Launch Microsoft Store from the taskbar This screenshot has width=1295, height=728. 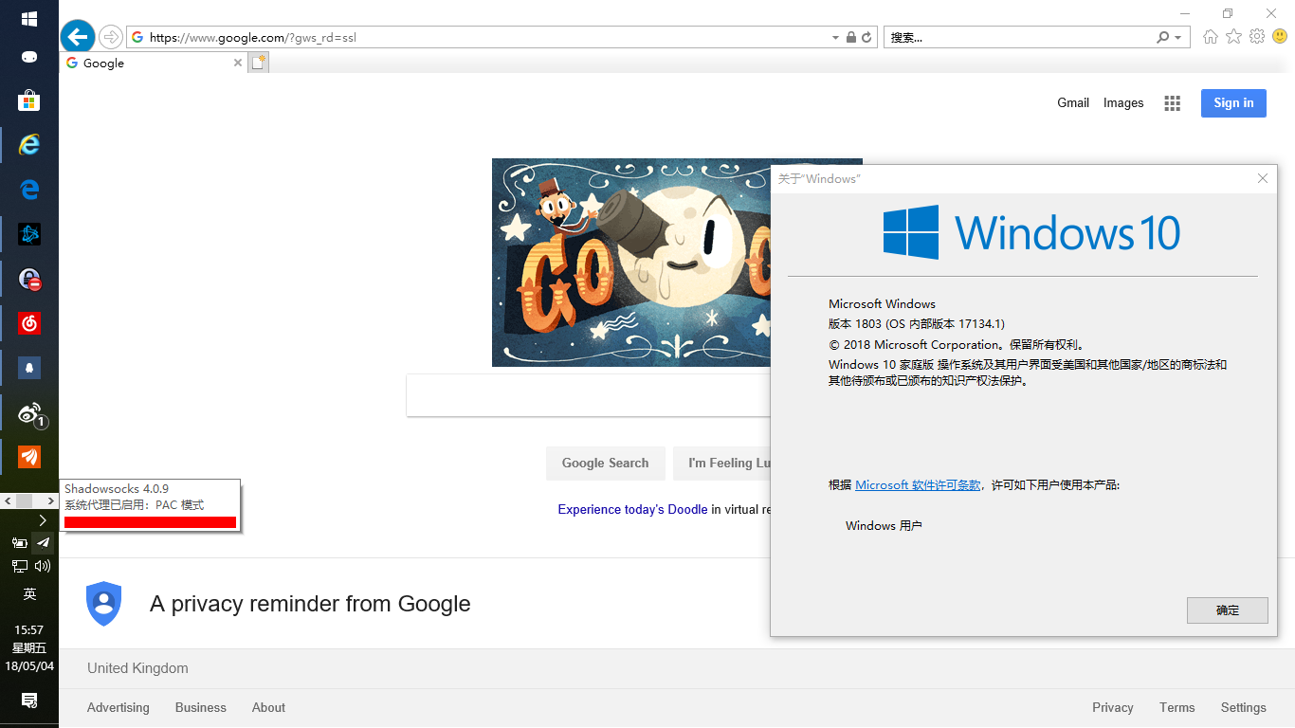[29, 100]
